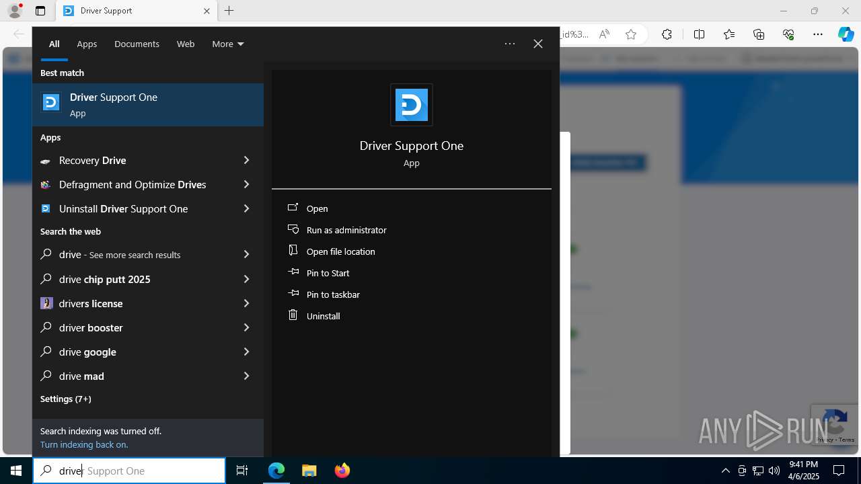Click the drivers license thumbnail icon

pos(46,303)
